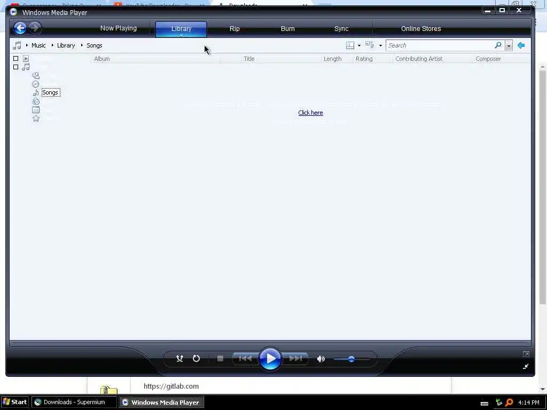The width and height of the screenshot is (547, 410).
Task: Click the green tray icon beside the clock
Action: click(499, 403)
